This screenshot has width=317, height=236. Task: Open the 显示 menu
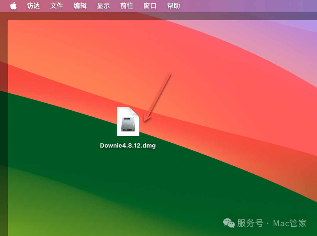coord(103,6)
